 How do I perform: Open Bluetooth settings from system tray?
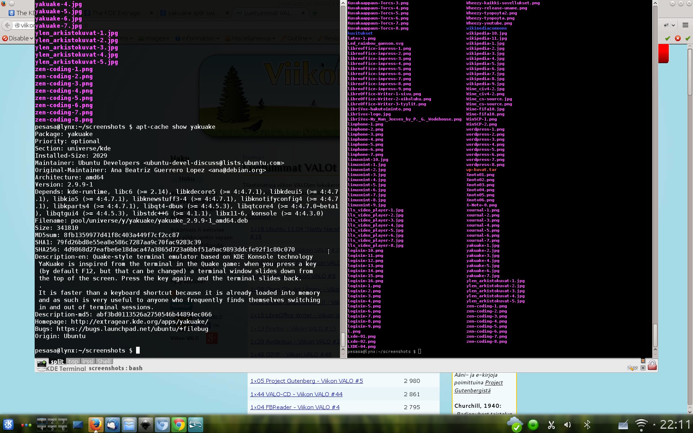(x=587, y=425)
